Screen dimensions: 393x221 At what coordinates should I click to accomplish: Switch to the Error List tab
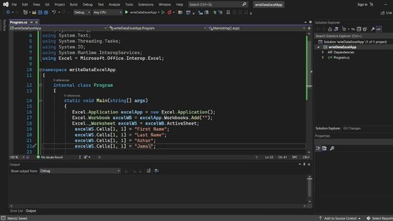[x=17, y=211]
